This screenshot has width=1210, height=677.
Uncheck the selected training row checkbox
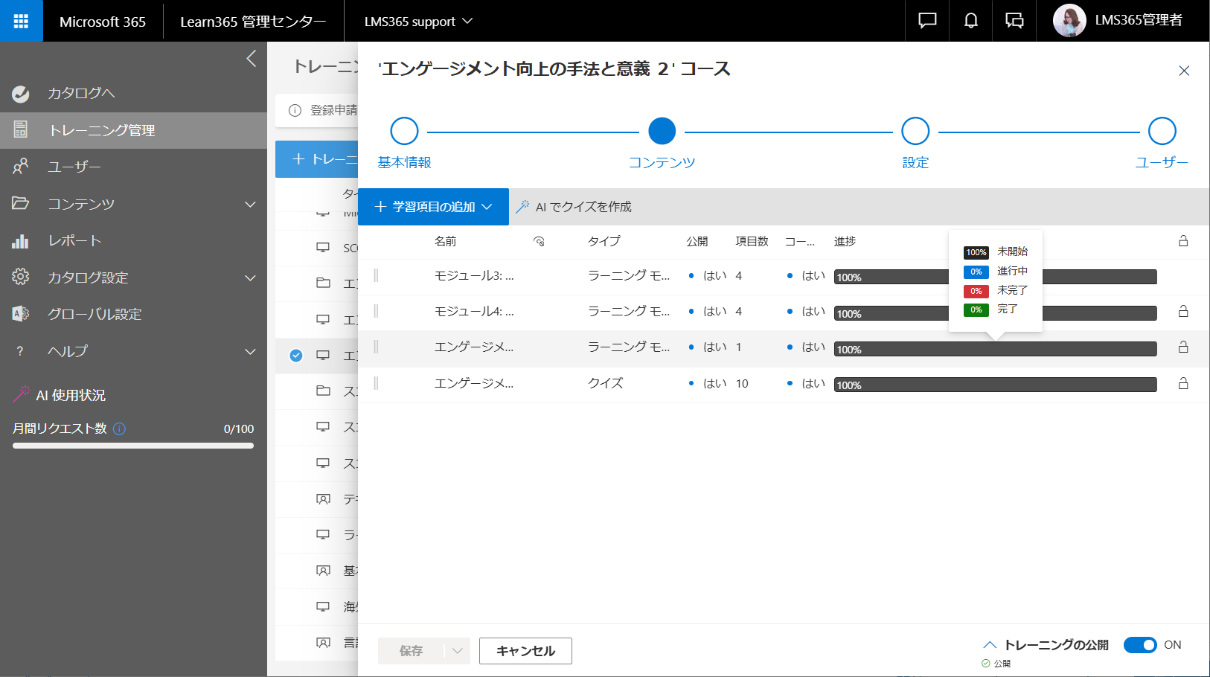coord(296,356)
